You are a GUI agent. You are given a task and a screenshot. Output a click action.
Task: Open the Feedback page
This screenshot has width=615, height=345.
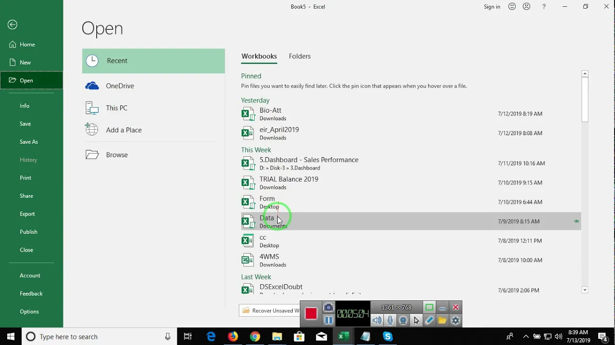(x=31, y=294)
